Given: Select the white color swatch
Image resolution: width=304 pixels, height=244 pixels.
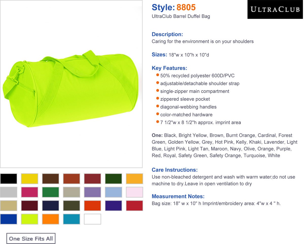Looking at the screenshot, I should coord(92,219).
